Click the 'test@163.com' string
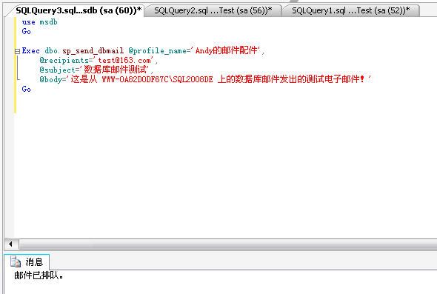437x294 pixels. [x=124, y=61]
